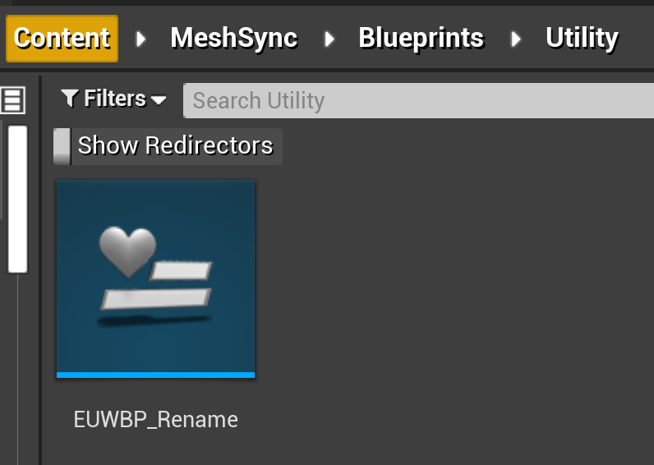Click the Utility breadcrumb folder
Screen dimensions: 654x465
pyautogui.click(x=582, y=39)
